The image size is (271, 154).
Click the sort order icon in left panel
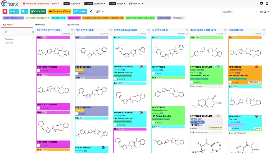(6, 32)
